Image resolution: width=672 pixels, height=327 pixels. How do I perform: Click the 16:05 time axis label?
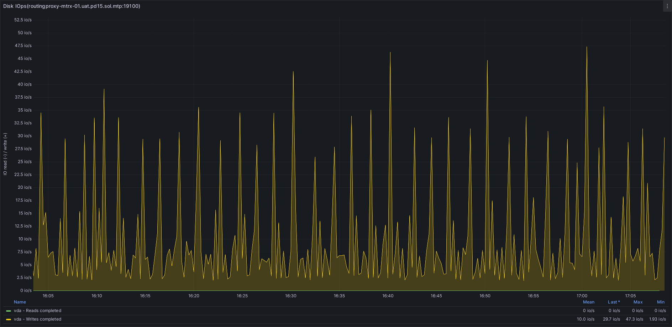point(48,296)
